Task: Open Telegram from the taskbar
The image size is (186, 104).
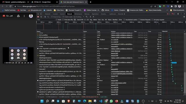Action: pyautogui.click(x=58, y=101)
